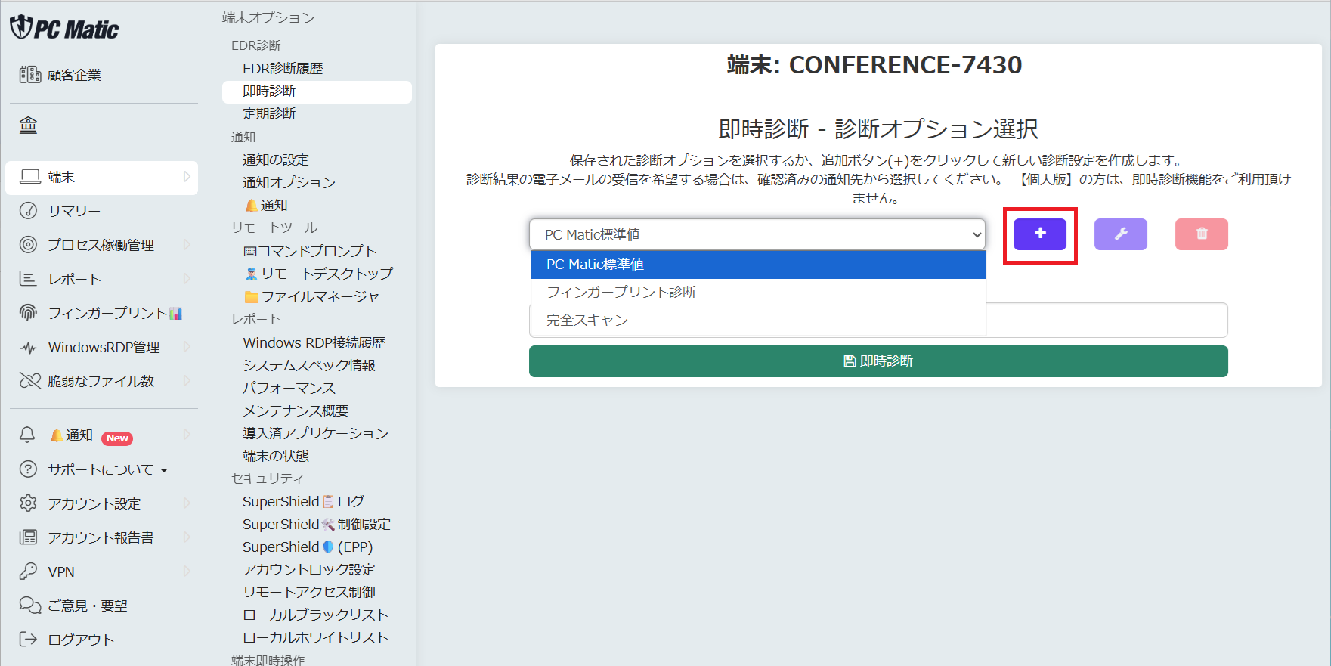The image size is (1331, 666).
Task: Expand the プロセス稼働管理 submenu arrow
Action: click(x=187, y=245)
